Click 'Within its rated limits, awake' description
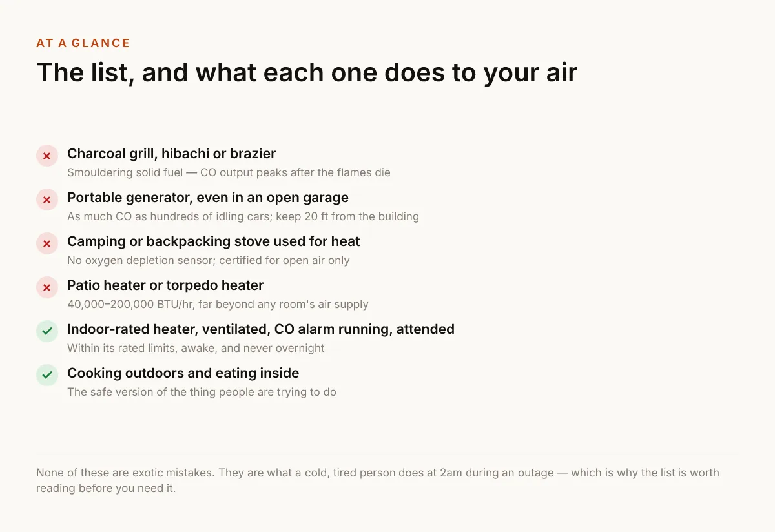 196,348
